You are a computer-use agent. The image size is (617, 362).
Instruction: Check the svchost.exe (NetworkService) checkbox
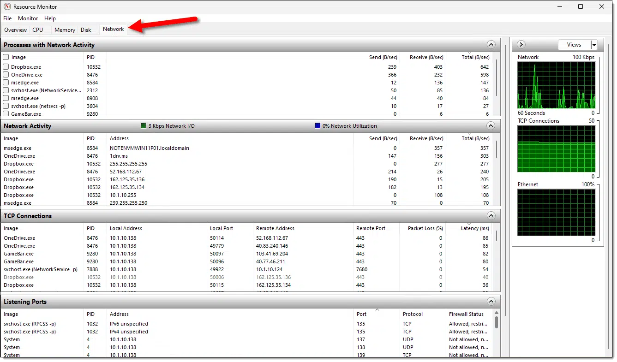(6, 90)
